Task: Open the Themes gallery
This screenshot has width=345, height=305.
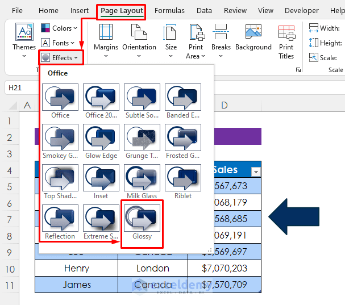Action: (24, 40)
